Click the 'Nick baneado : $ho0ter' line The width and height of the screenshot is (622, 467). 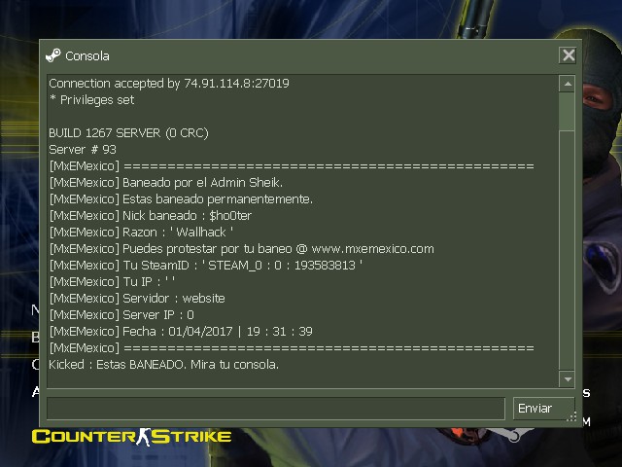pyautogui.click(x=151, y=216)
